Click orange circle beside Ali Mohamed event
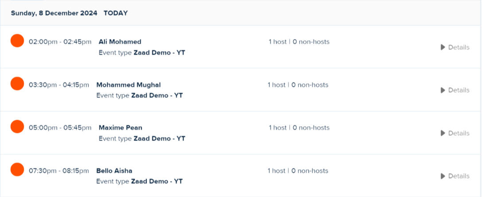 click(x=17, y=41)
